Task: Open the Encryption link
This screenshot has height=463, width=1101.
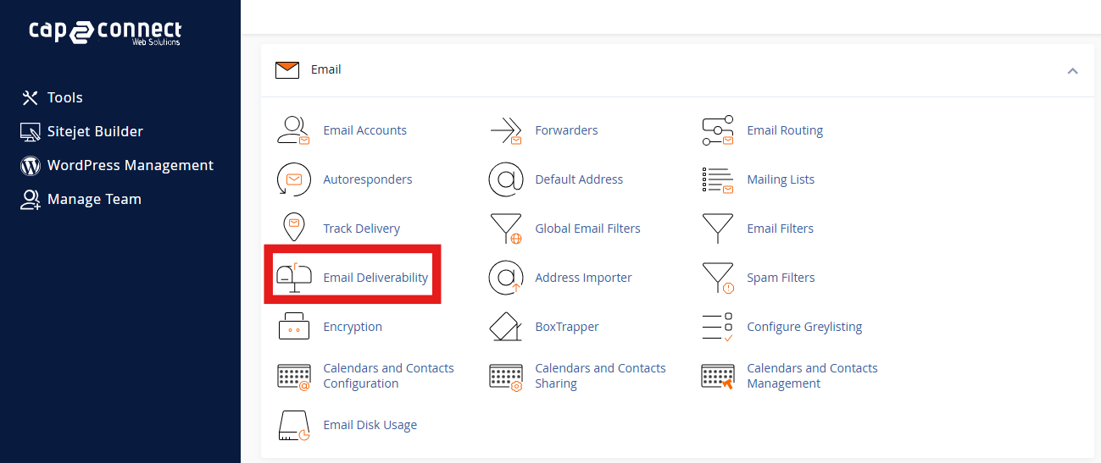Action: tap(353, 327)
